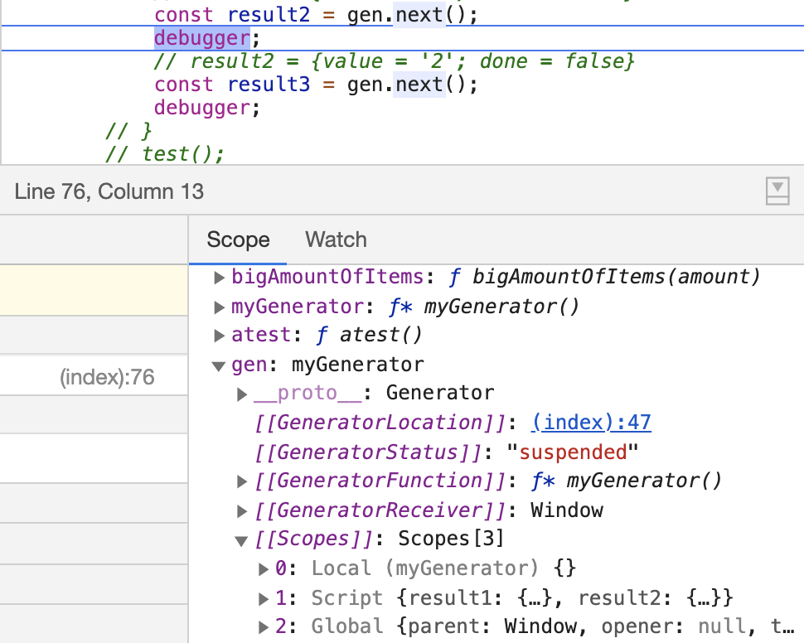Click the highlighted debugger statement
The height and width of the screenshot is (643, 804).
click(202, 38)
